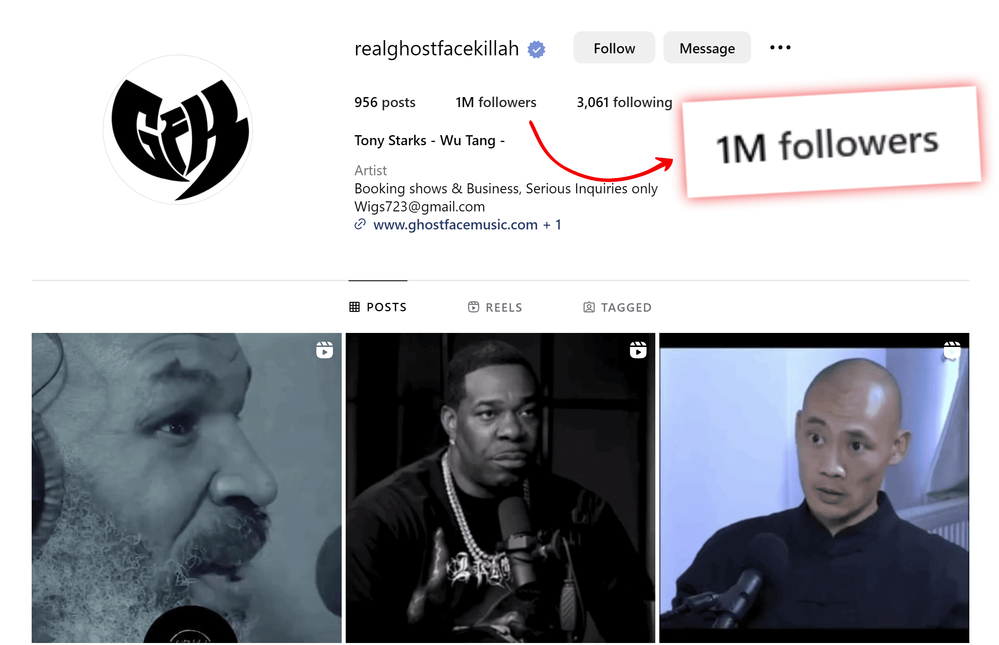999x645 pixels.
Task: Select the POSTS tab
Action: pos(378,307)
